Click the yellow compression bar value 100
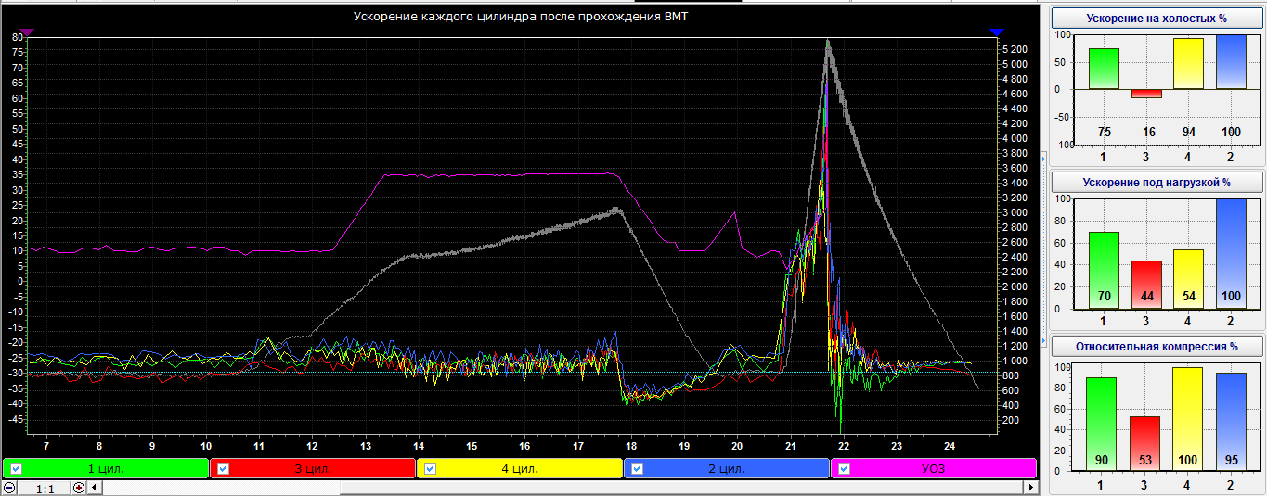This screenshot has width=1267, height=496. 1188,461
